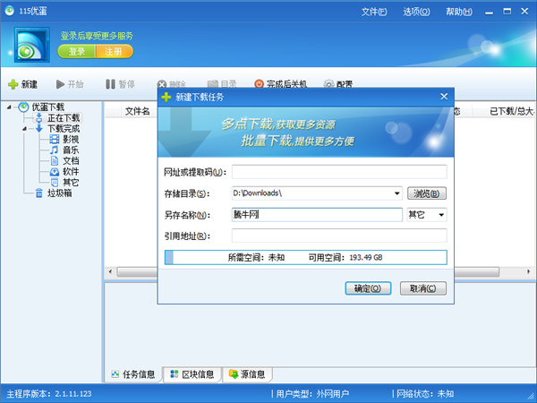537x403 pixels.
Task: Click the 暂停 pause icon in toolbar
Action: click(110, 84)
